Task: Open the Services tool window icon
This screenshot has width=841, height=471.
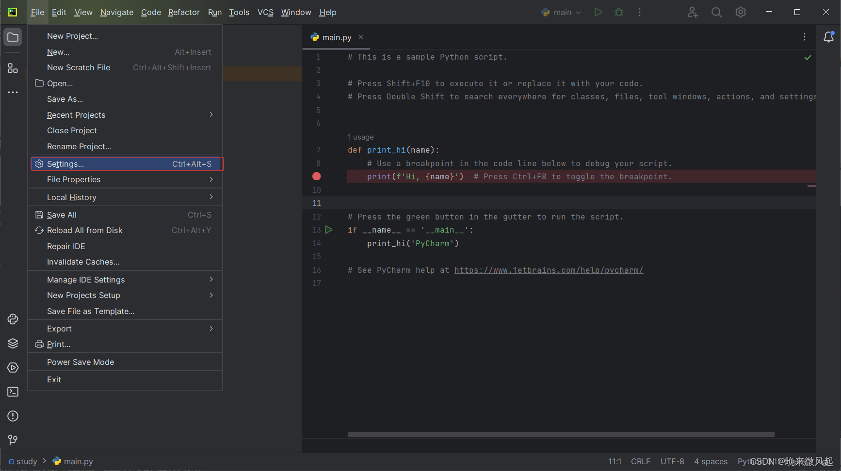Action: click(13, 367)
